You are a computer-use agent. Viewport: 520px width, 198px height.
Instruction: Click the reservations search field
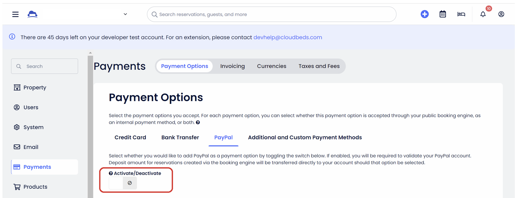271,14
